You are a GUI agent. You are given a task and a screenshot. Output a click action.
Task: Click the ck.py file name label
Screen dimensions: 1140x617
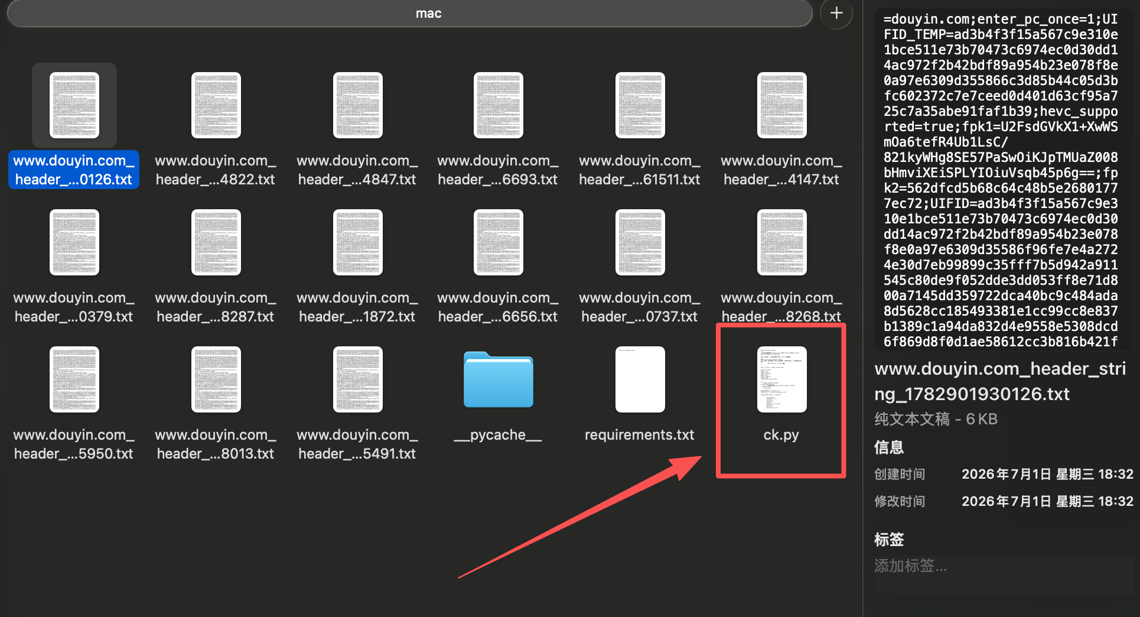[781, 435]
